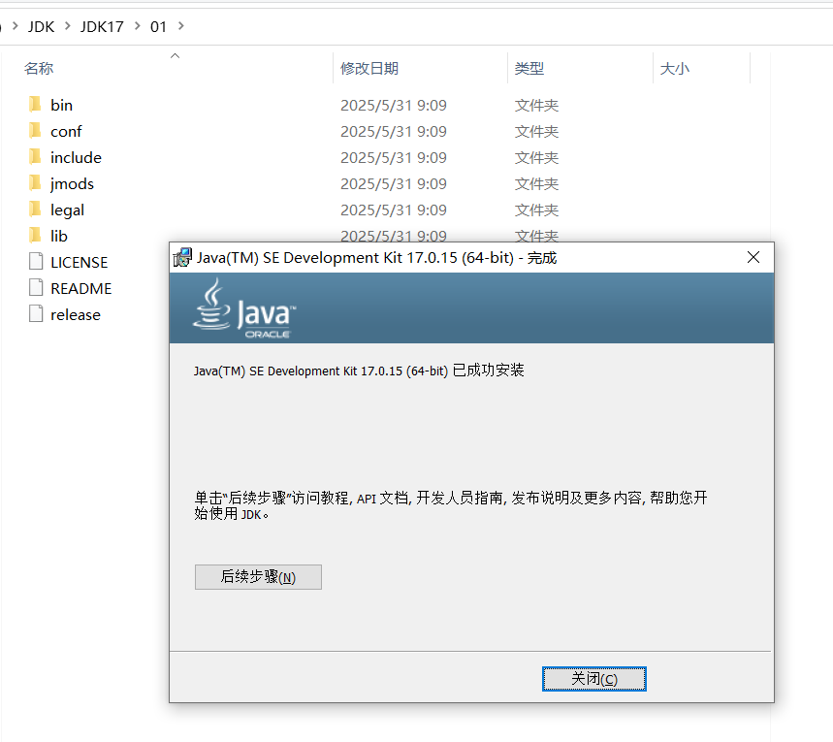The image size is (833, 742).
Task: Select the README file name
Action: (81, 289)
